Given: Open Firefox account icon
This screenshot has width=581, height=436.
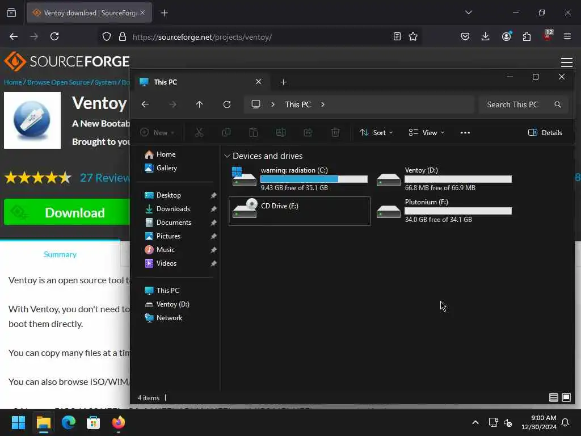Looking at the screenshot, I should pyautogui.click(x=506, y=36).
